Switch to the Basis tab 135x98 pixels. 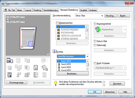(20, 10)
